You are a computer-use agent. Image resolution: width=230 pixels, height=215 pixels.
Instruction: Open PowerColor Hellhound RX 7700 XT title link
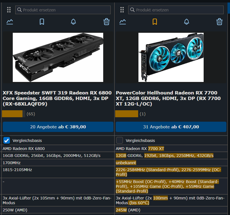point(168,98)
